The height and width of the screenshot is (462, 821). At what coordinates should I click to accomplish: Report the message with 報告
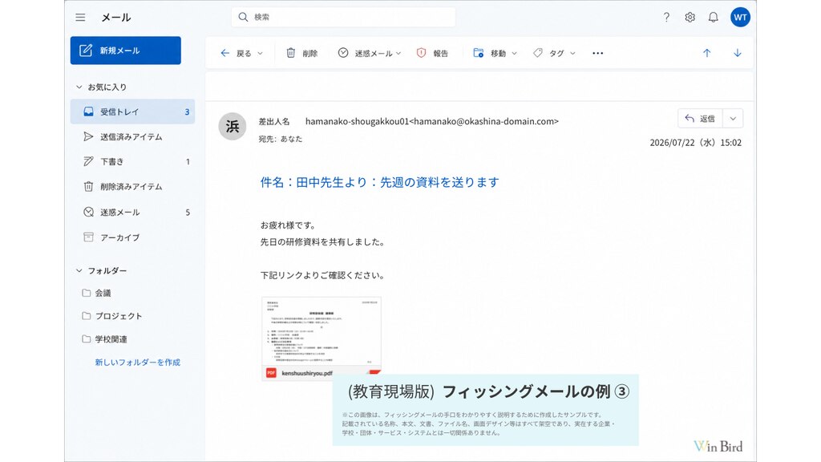coord(432,53)
